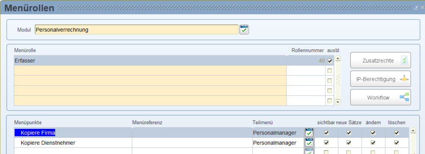Open Teilmenü lookup icon for Kopiere Firma
Screen dimensions: 425x154
(x=309, y=133)
